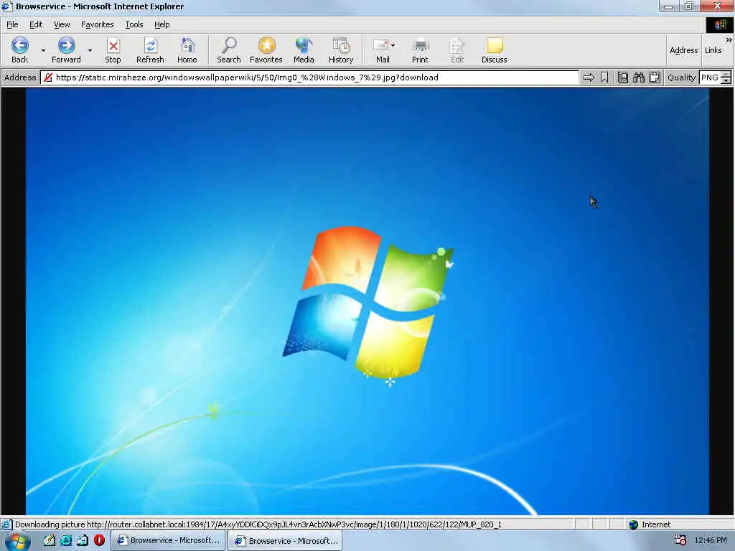
Task: Click the third quick launch icon
Action: pyautogui.click(x=83, y=540)
